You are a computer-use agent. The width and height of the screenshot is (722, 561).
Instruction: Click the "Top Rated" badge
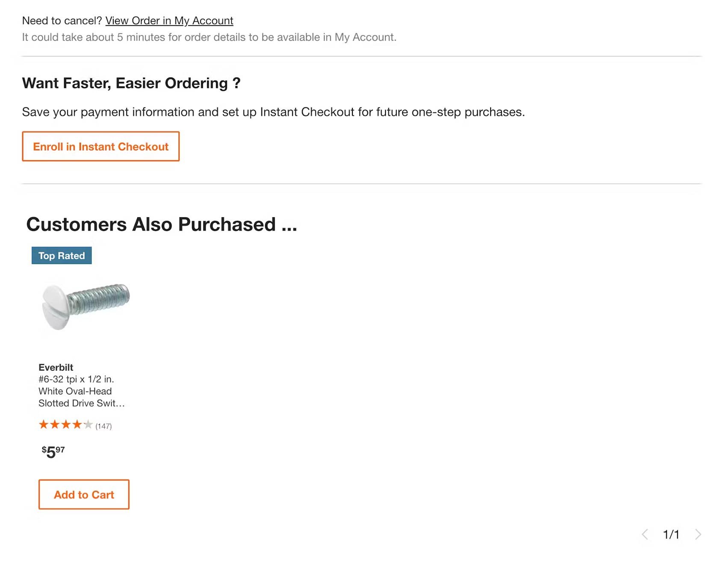click(x=61, y=255)
